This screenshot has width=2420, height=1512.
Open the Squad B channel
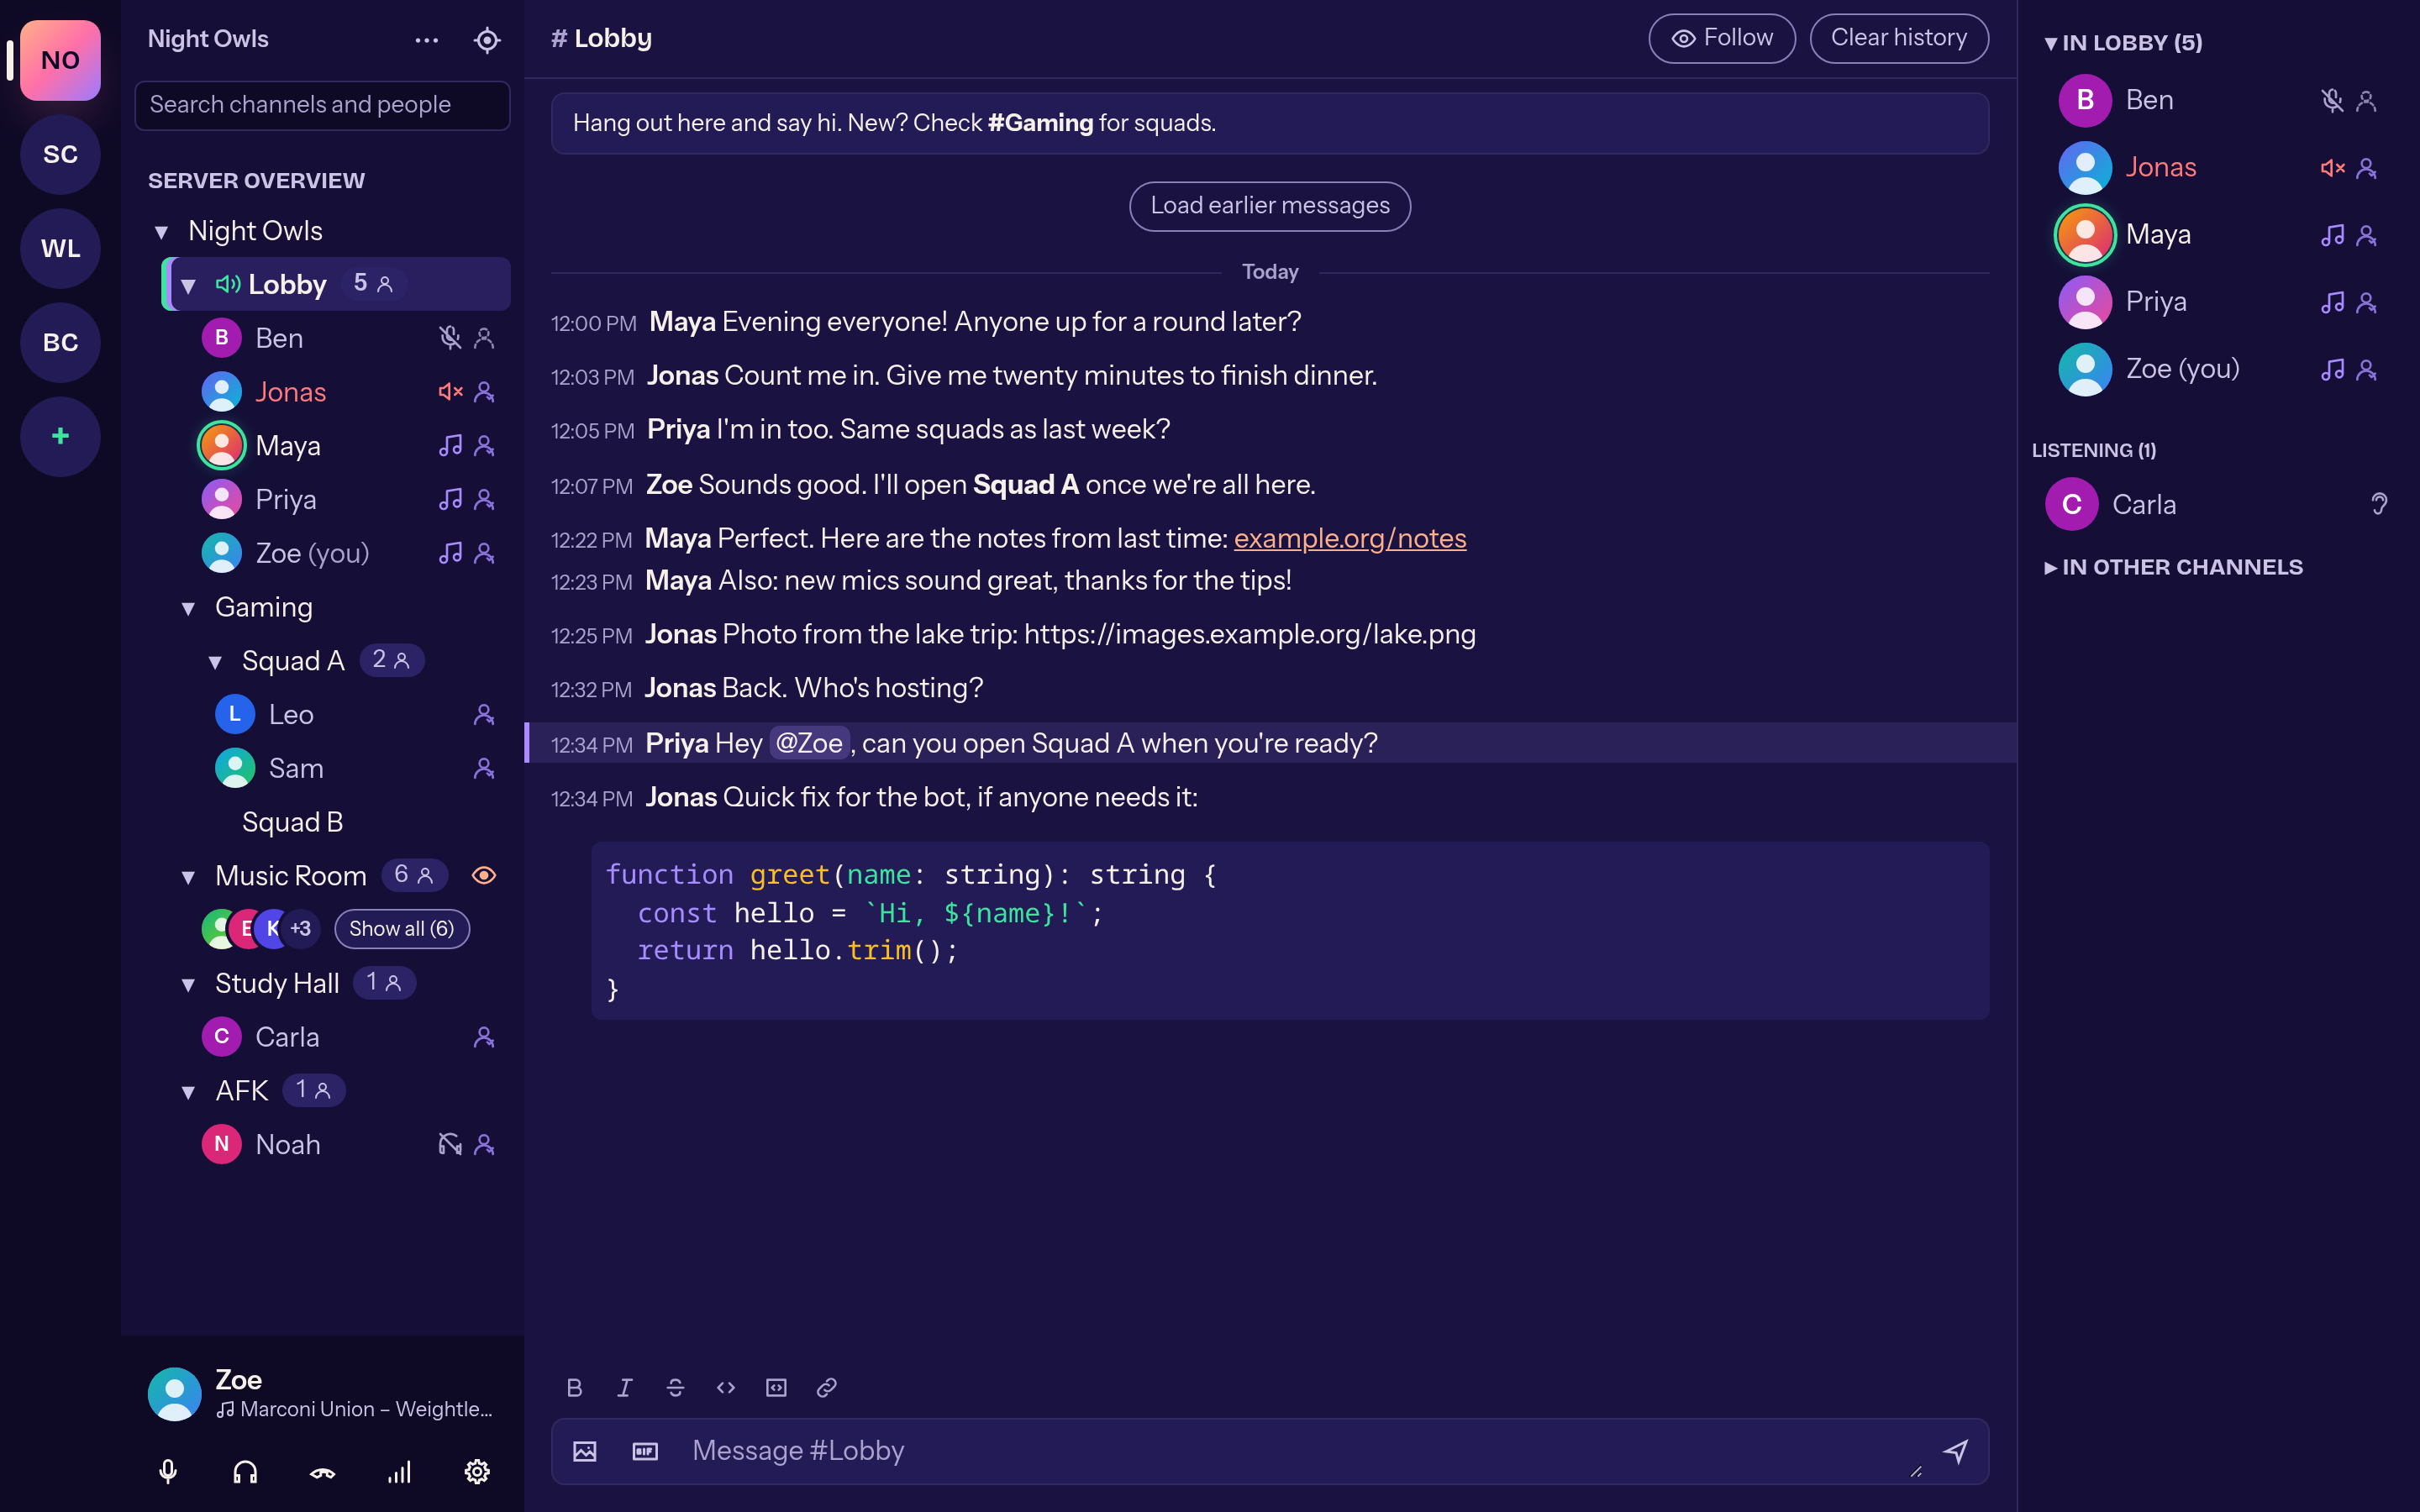tap(293, 822)
